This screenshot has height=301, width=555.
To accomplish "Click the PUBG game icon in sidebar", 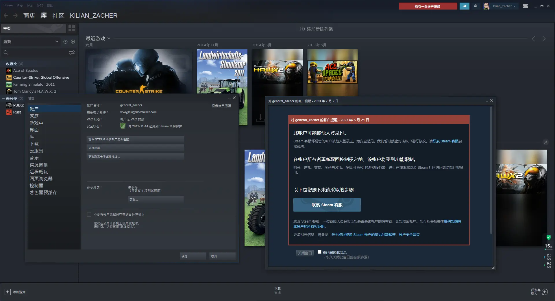I will click(9, 105).
